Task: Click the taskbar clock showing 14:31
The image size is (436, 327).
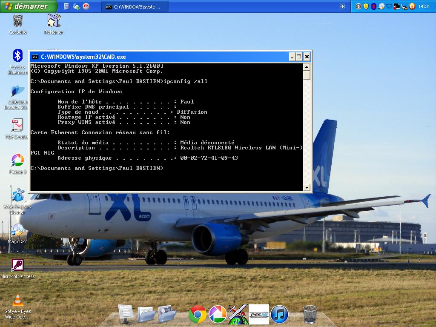Action: click(424, 6)
